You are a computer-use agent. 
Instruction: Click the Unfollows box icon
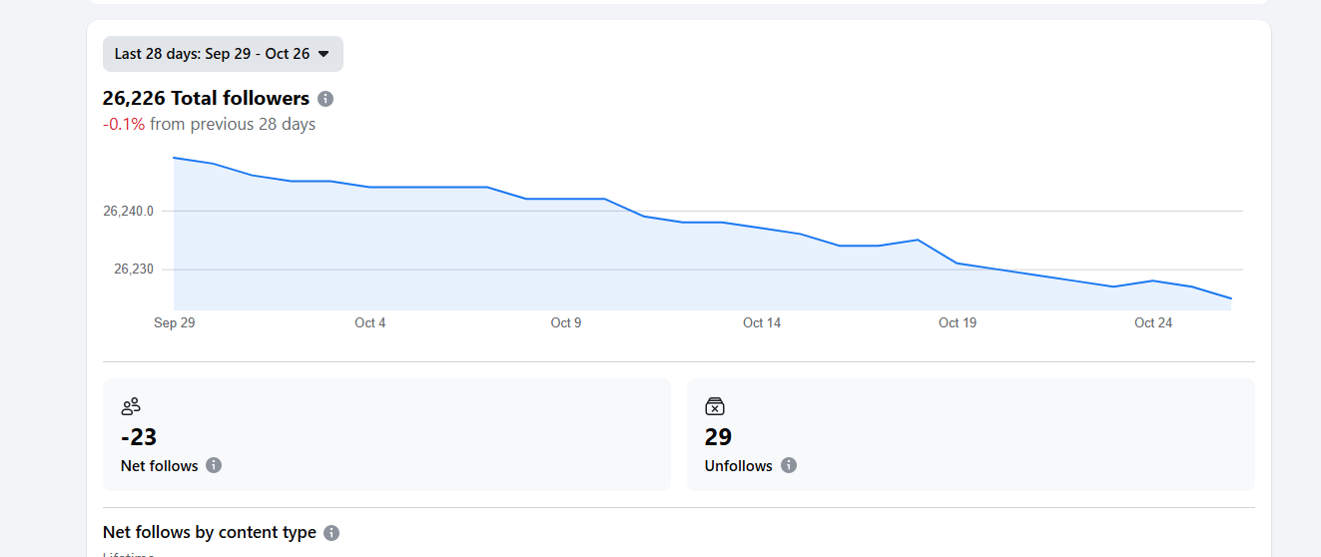pyautogui.click(x=714, y=406)
